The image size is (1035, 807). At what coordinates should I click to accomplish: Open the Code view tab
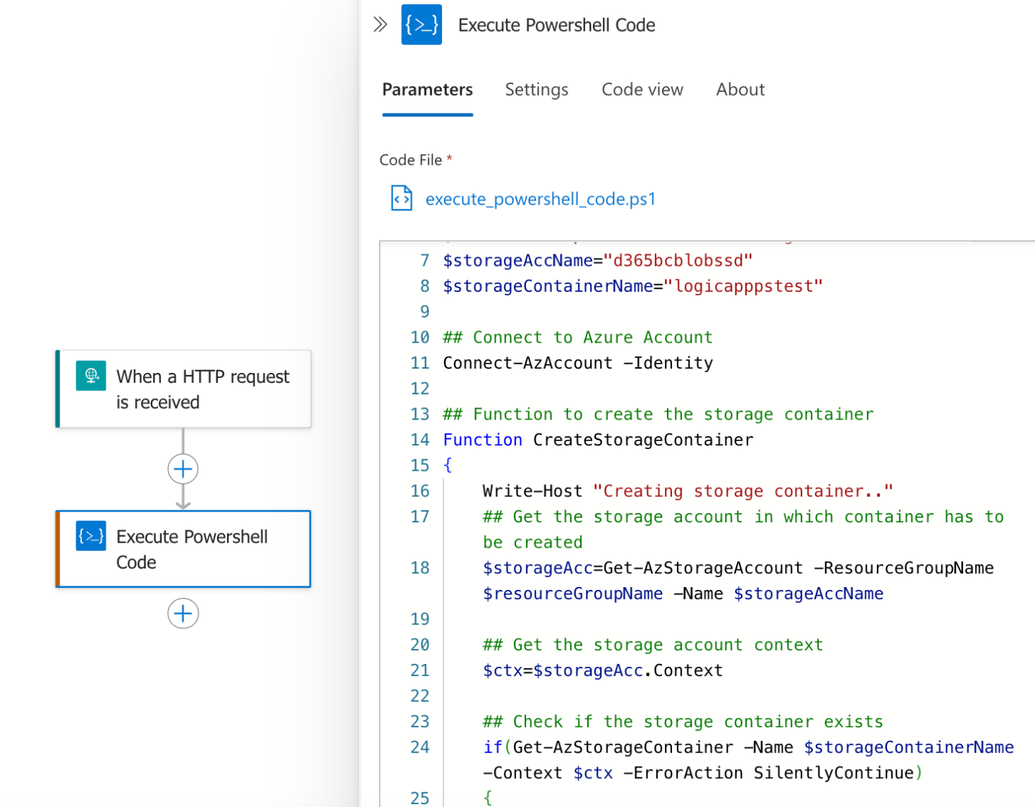point(643,90)
